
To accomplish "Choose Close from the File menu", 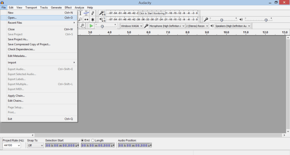I will (x=39, y=29).
